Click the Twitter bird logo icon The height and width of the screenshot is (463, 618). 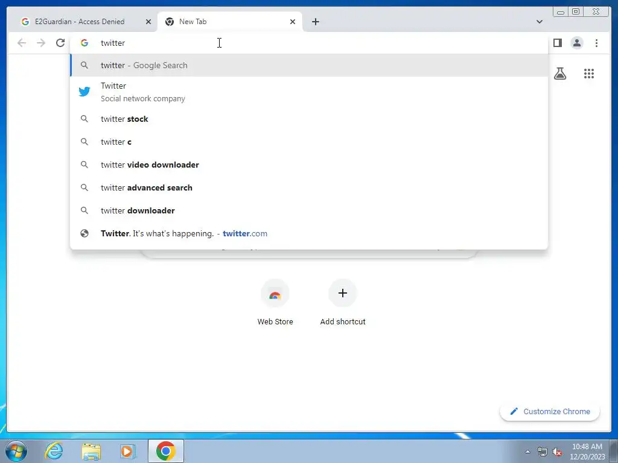[84, 92]
